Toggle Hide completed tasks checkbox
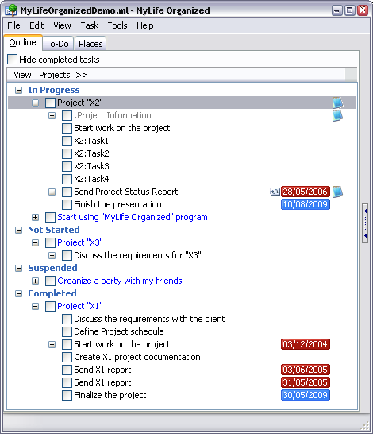 pyautogui.click(x=13, y=60)
